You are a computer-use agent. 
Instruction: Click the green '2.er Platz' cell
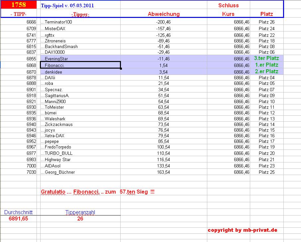click(267, 72)
